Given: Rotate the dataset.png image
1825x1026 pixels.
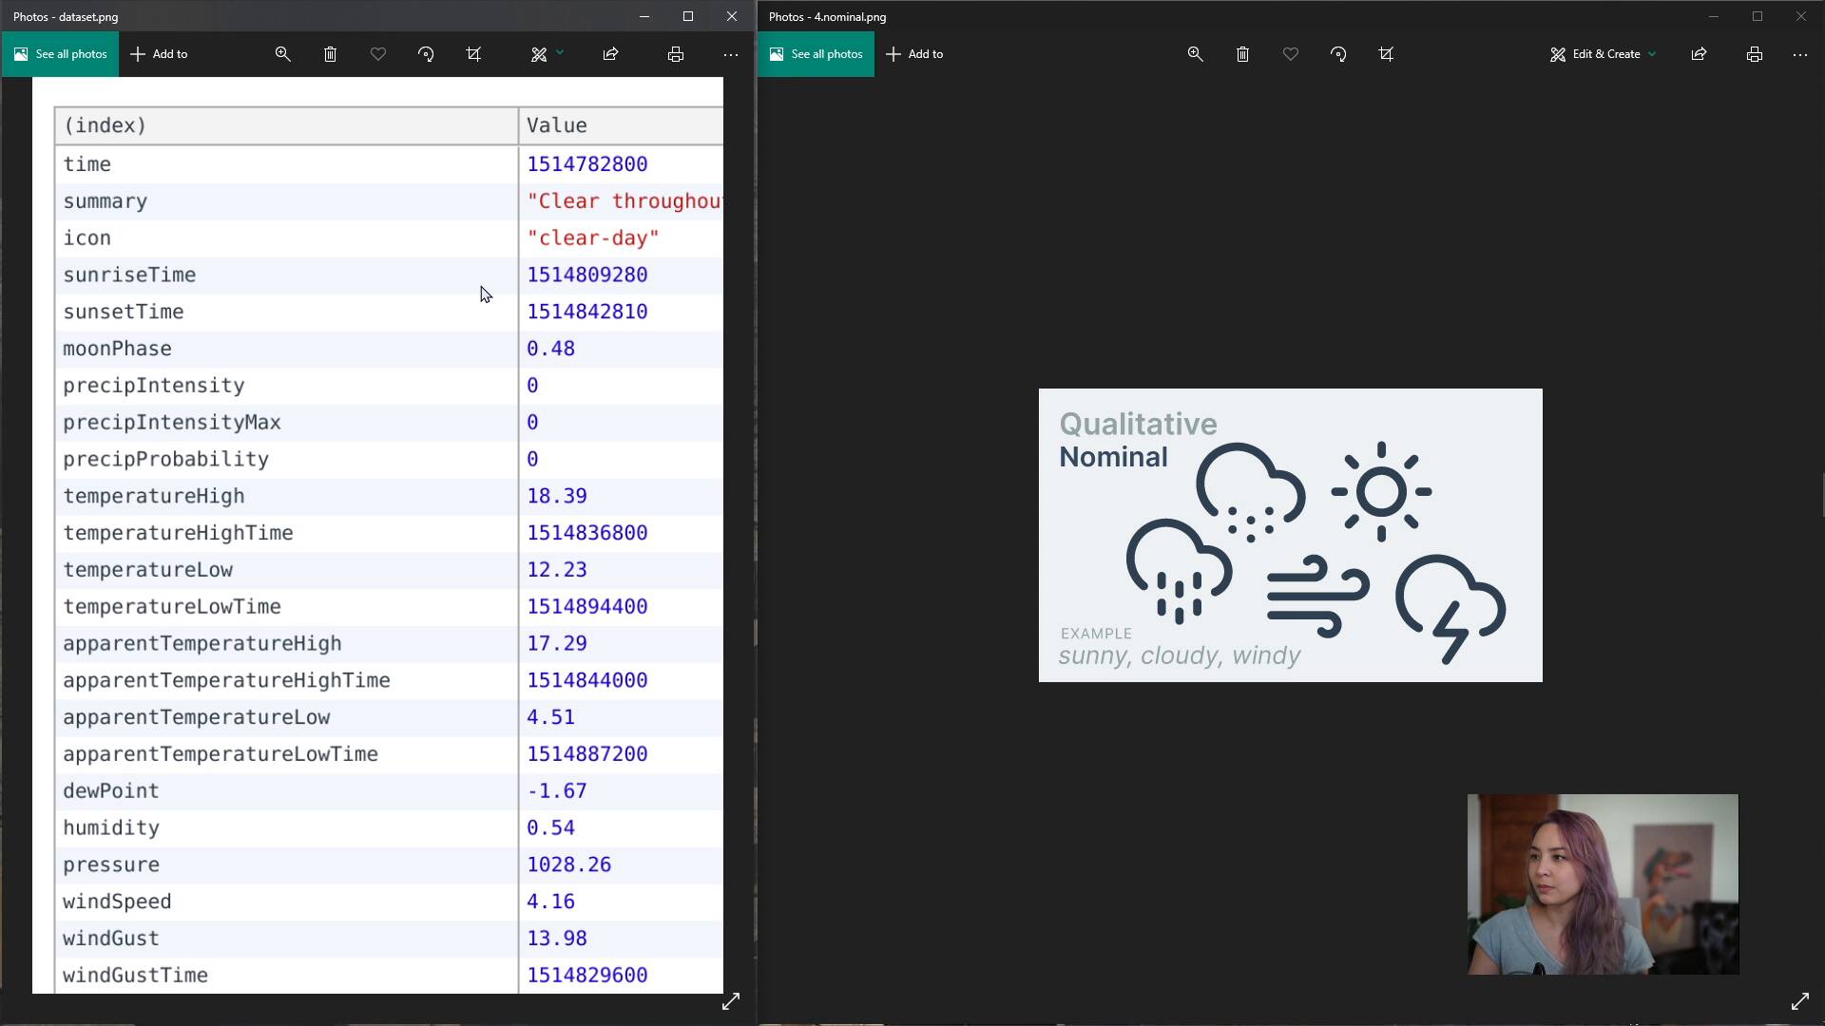Looking at the screenshot, I should pyautogui.click(x=426, y=54).
